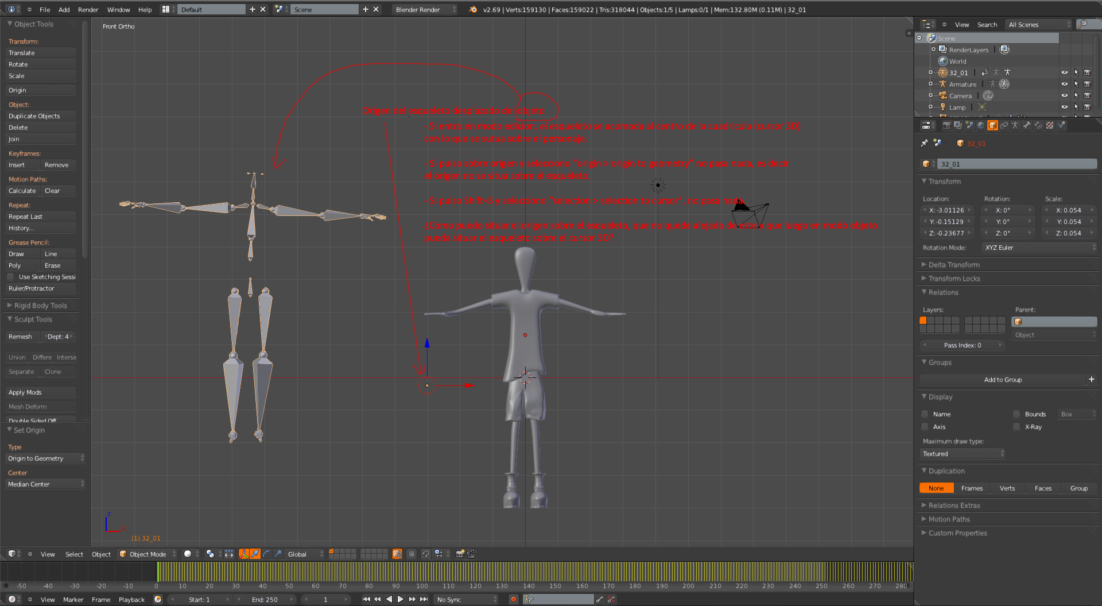Open the Constraints properties tab (chain icon)
This screenshot has width=1102, height=606.
(x=1004, y=125)
